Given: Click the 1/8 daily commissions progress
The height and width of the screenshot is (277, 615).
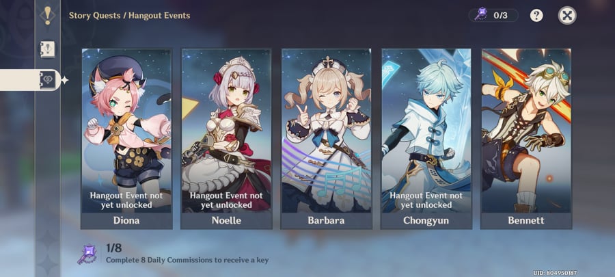Looking at the screenshot, I should [x=113, y=248].
